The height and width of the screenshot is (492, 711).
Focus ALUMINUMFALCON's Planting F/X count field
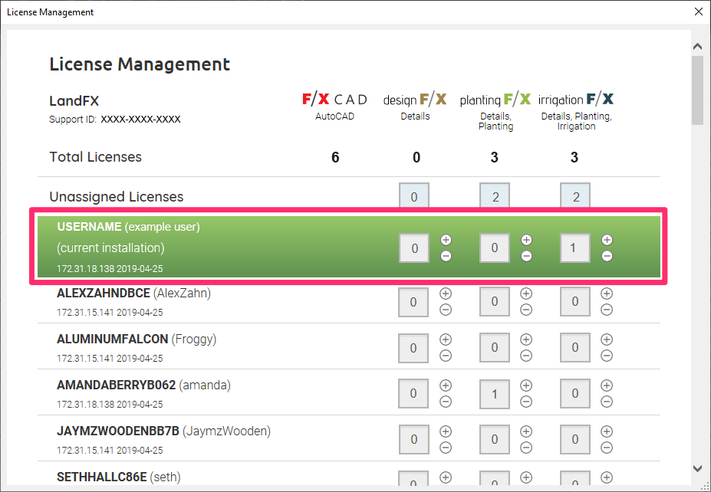495,347
